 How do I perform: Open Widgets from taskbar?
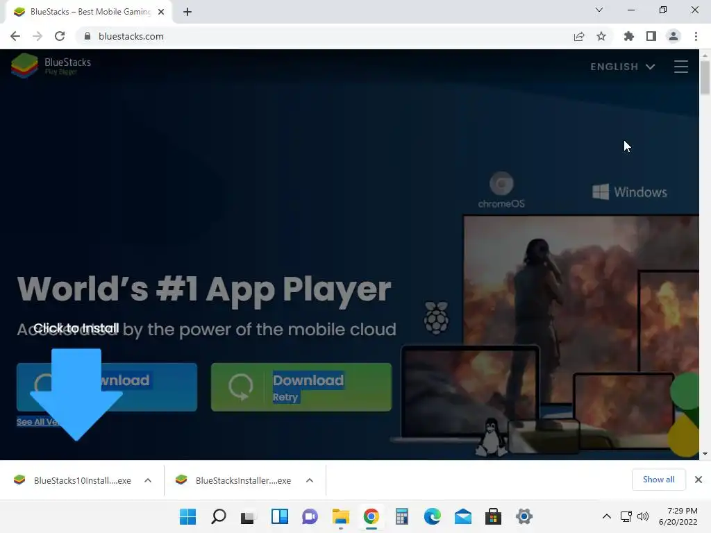279,516
